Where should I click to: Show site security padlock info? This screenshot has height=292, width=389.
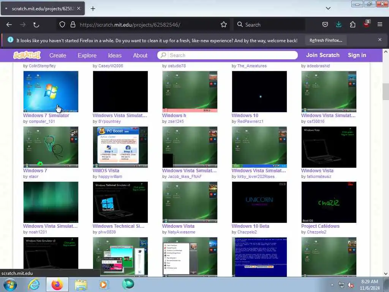coord(73,24)
